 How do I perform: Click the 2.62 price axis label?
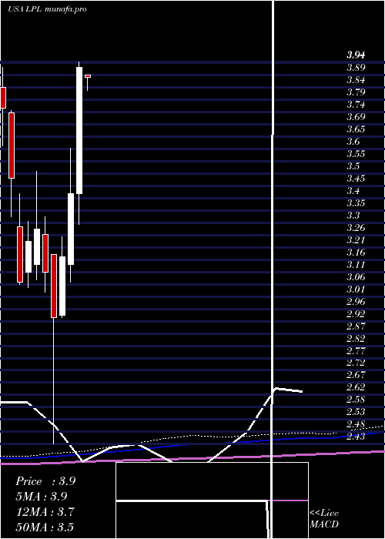tap(356, 388)
